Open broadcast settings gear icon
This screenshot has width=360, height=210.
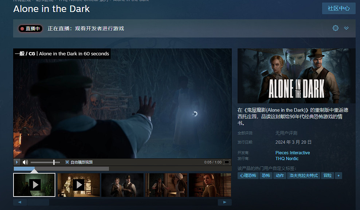click(x=336, y=28)
